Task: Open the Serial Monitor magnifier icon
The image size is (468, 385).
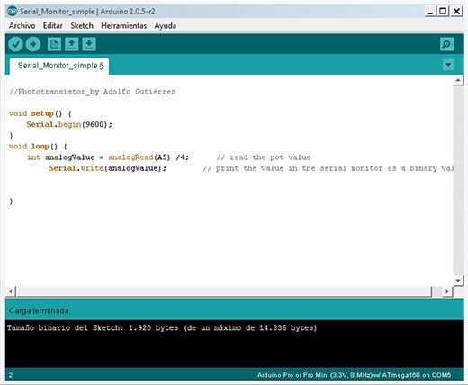Action: click(447, 44)
